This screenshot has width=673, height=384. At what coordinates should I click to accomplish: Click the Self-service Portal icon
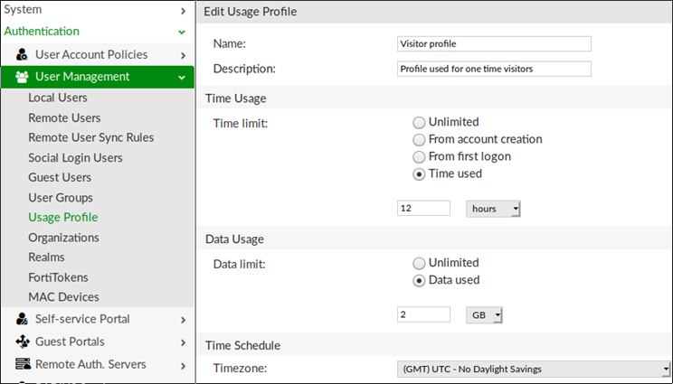23,319
